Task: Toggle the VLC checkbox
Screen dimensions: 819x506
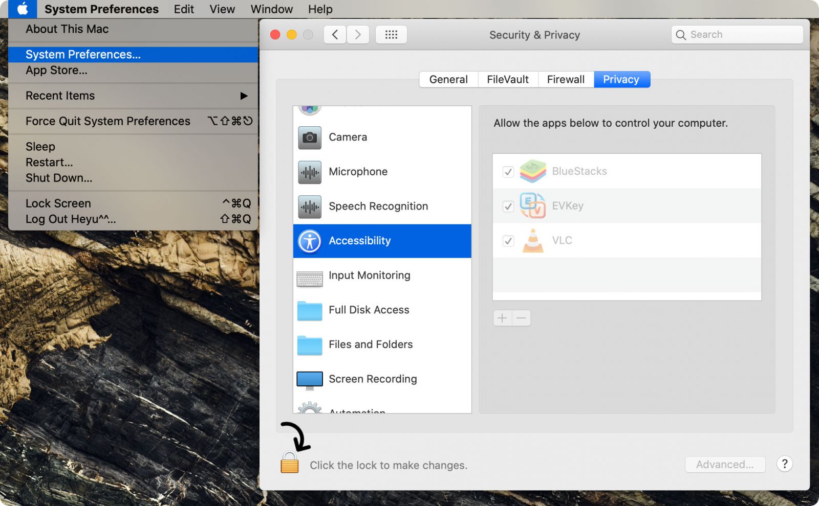Action: point(508,241)
